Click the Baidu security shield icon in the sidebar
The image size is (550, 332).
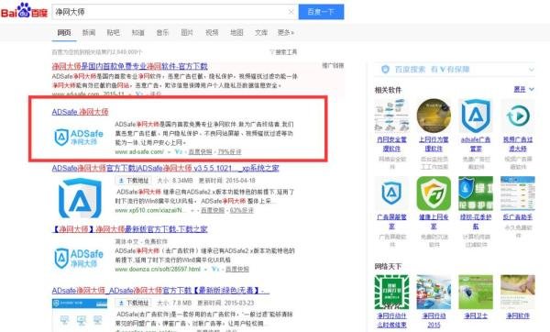click(385, 70)
